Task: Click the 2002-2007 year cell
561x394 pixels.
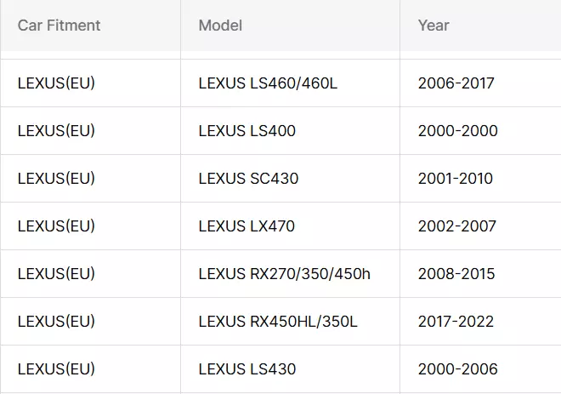Action: [x=480, y=226]
